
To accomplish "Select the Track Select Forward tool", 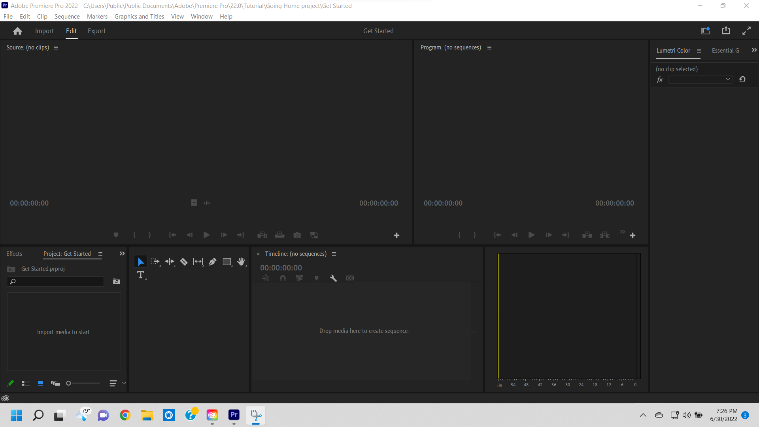I will (155, 261).
